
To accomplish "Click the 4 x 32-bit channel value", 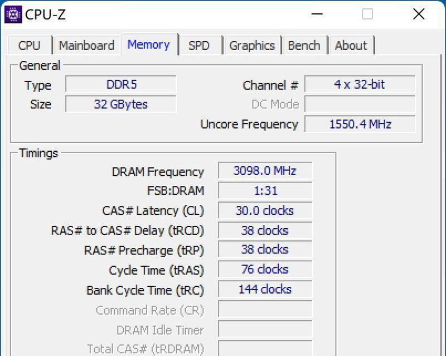I will pyautogui.click(x=360, y=84).
